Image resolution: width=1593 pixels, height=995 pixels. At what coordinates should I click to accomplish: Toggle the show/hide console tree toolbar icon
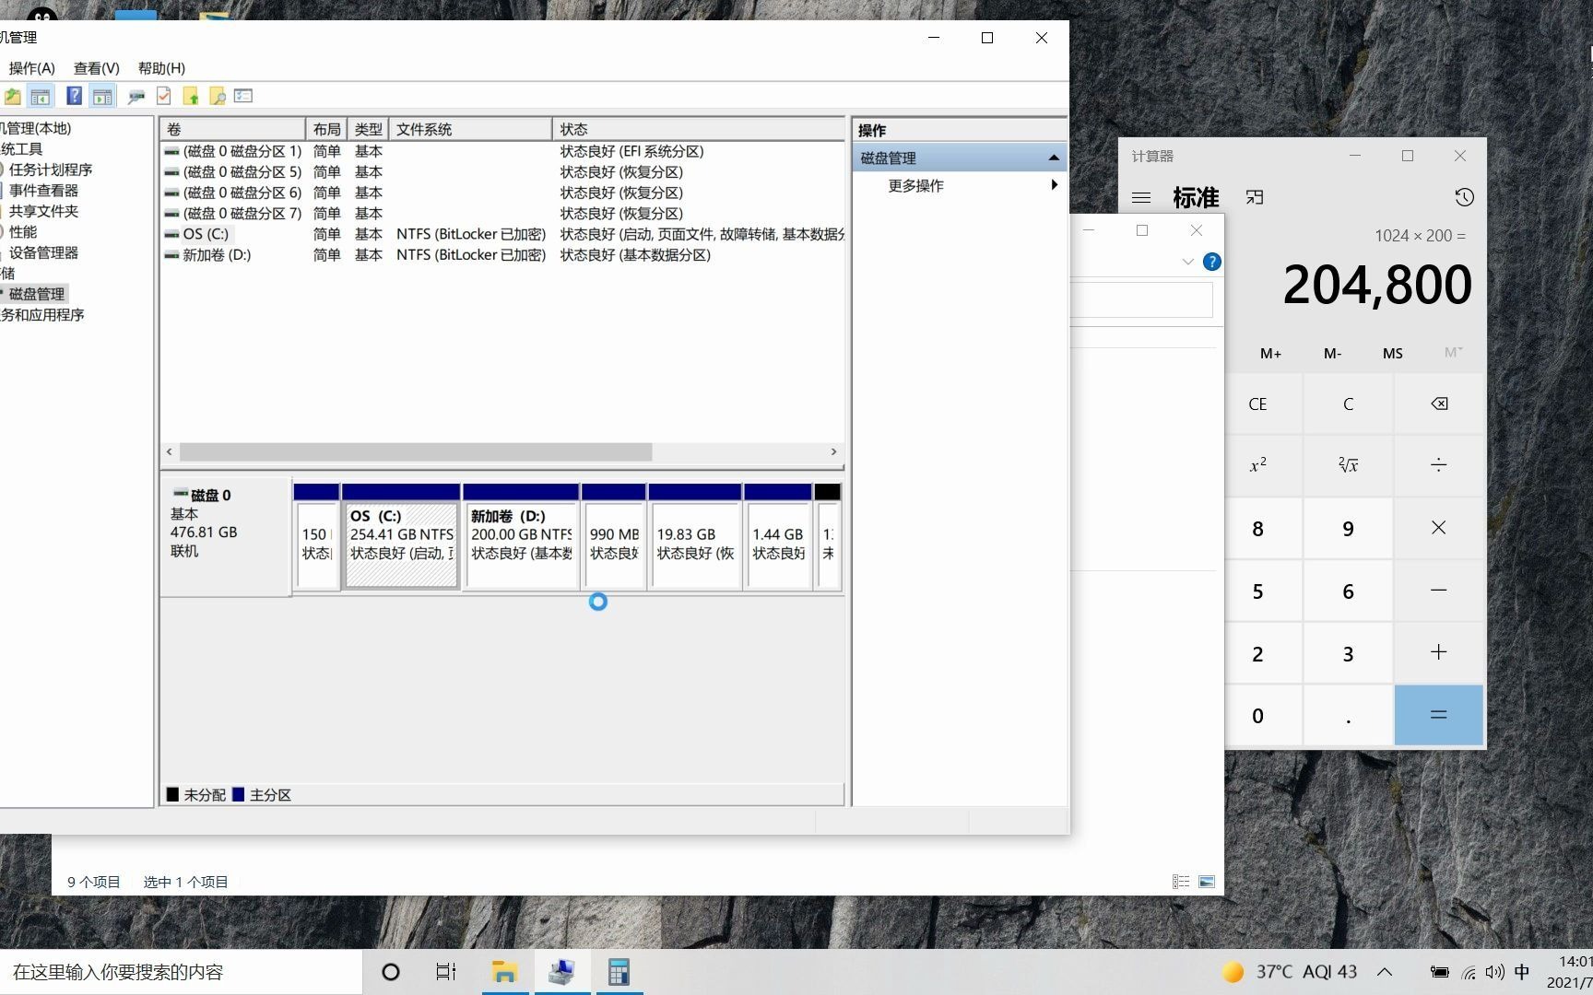pos(40,96)
